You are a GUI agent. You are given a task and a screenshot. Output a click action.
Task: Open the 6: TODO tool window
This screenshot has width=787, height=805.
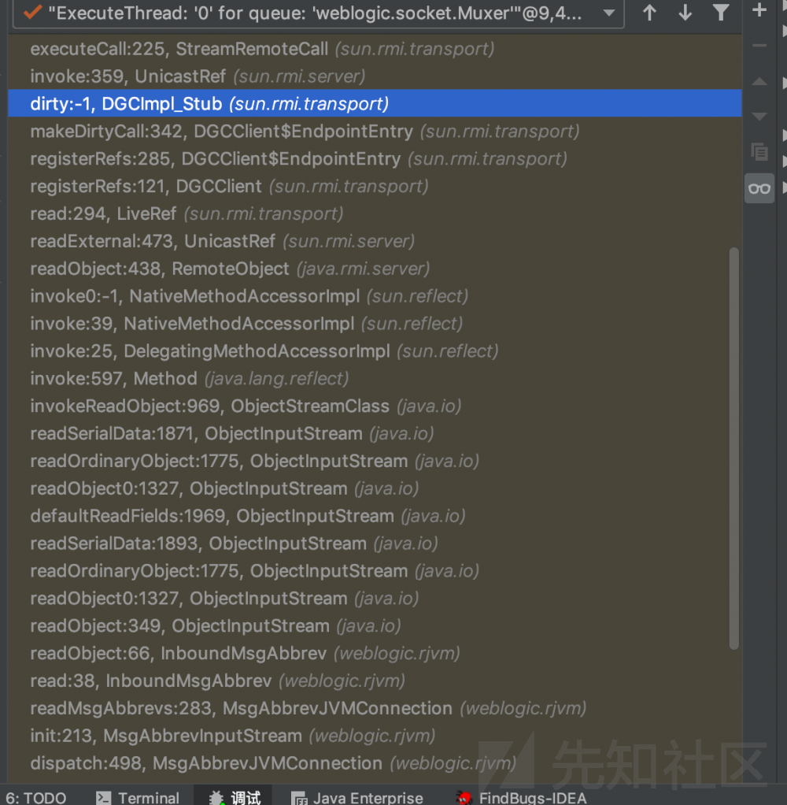click(x=36, y=797)
